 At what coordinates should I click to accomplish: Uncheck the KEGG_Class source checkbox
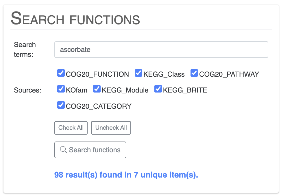138,73
